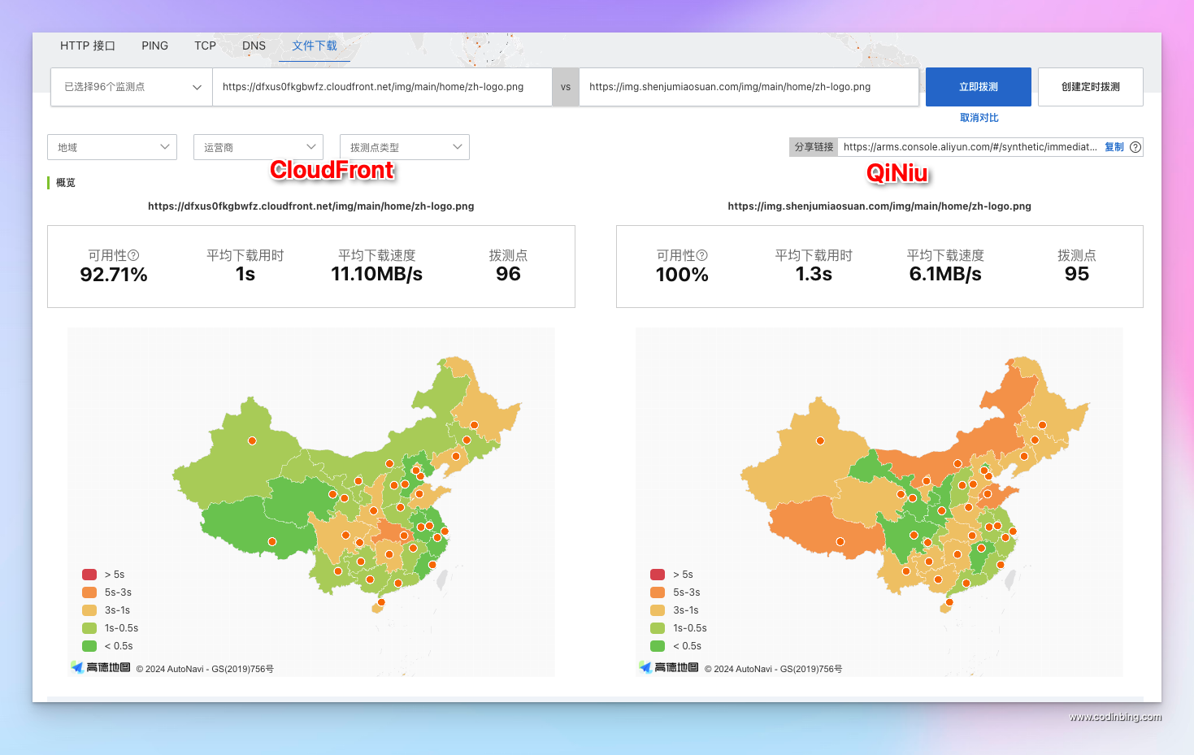
Task: Click the Xinjiang probe marker on CloudFront map
Action: (252, 440)
